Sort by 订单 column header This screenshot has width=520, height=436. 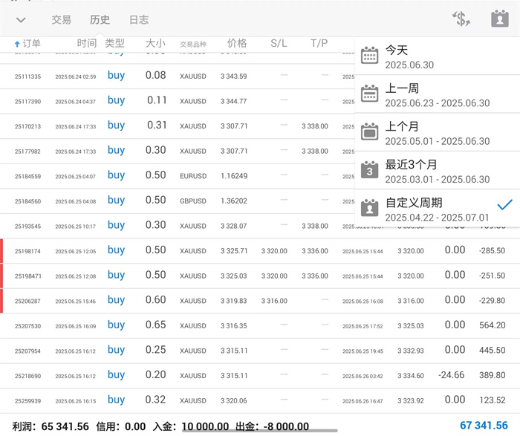click(x=31, y=43)
